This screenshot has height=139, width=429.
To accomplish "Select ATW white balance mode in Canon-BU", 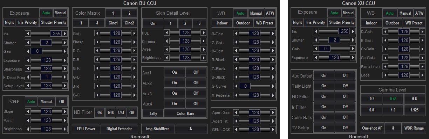I will tap(270, 13).
